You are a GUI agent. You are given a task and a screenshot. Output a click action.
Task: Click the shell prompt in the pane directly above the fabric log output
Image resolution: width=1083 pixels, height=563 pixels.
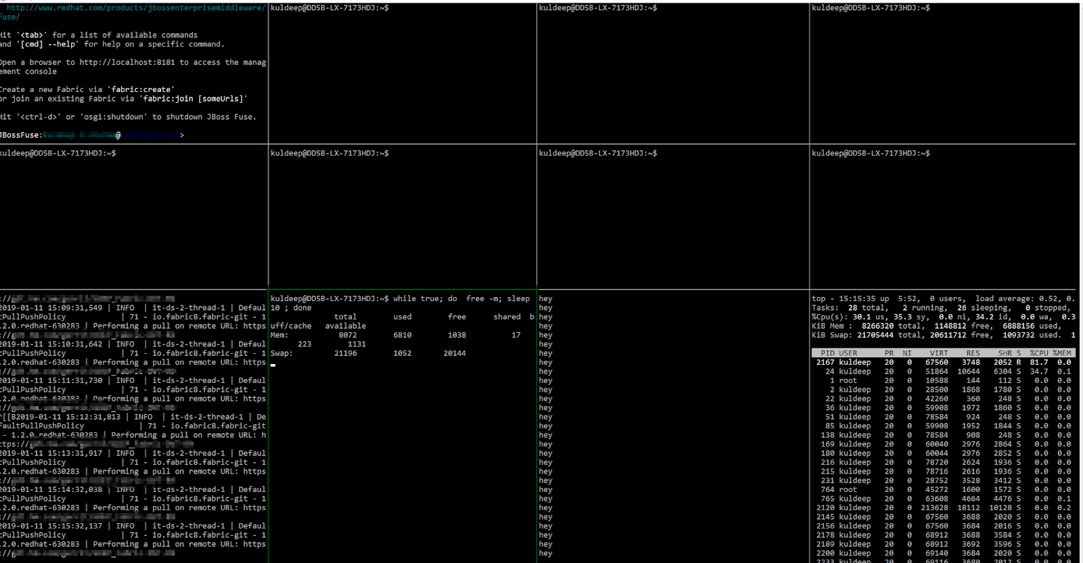(58, 154)
